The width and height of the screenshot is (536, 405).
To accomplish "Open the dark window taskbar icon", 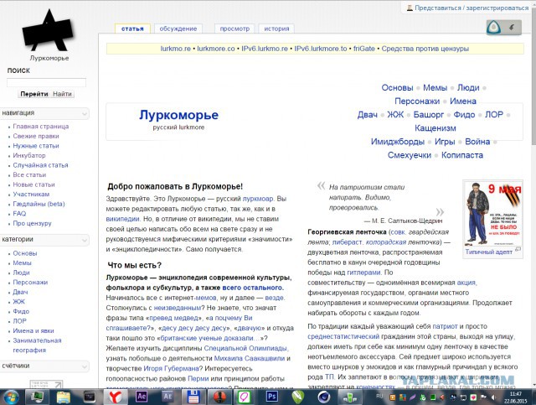I will tap(90, 397).
